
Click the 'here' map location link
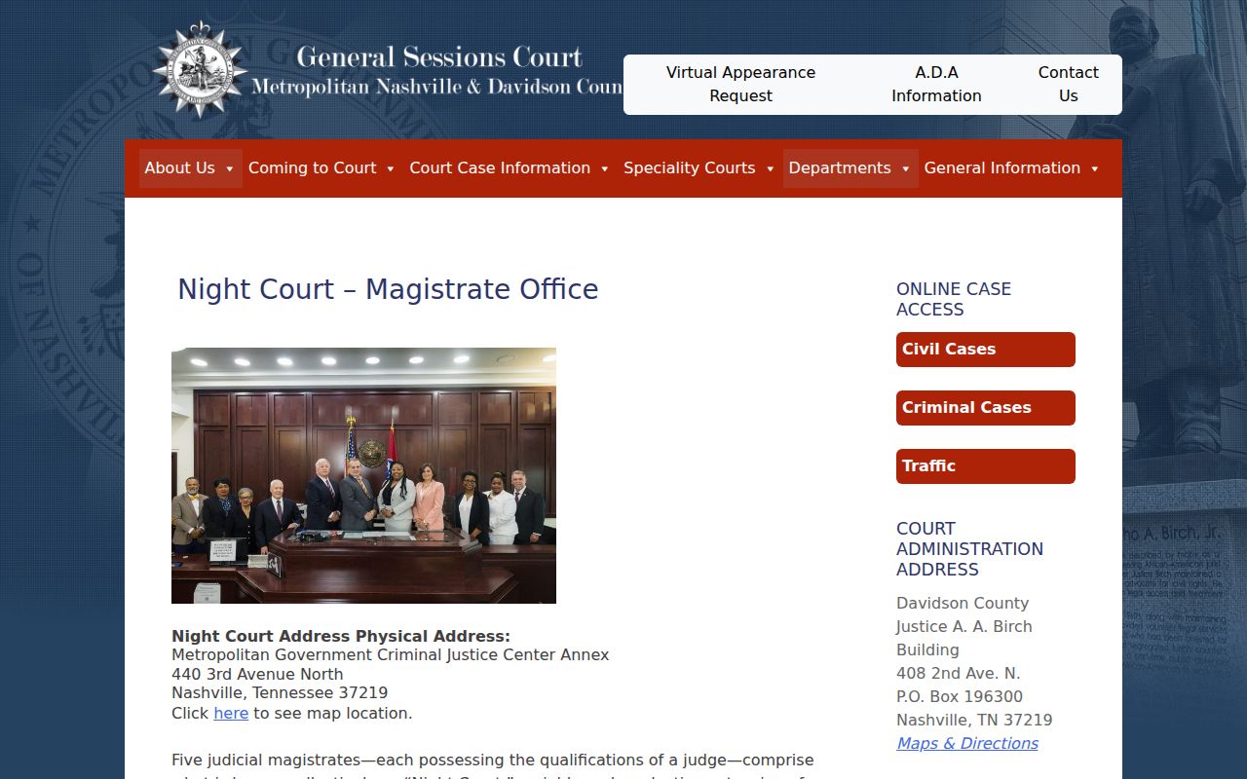pos(231,713)
